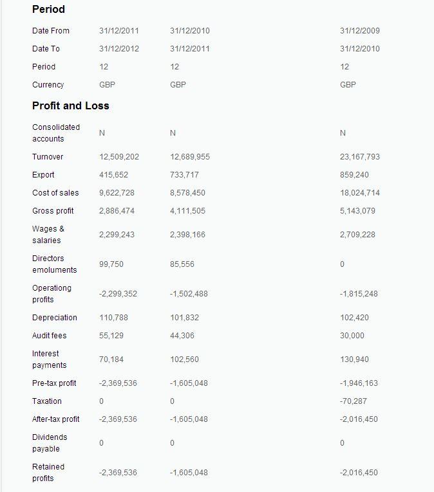Screen dimensions: 434x492
Task: Click the turnover value 12,509,202
Action: (119, 157)
